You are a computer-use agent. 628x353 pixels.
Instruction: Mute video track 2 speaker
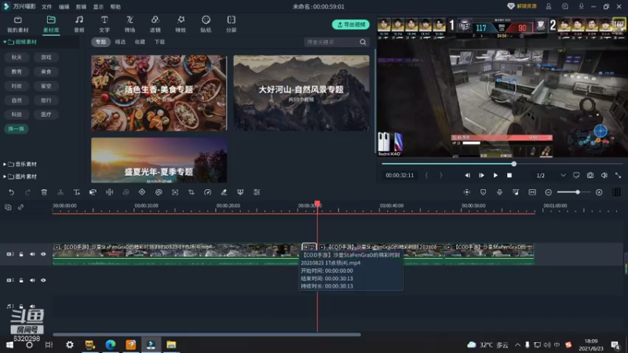pyautogui.click(x=32, y=254)
